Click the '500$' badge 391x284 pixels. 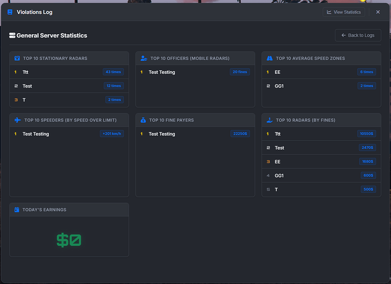368,190
